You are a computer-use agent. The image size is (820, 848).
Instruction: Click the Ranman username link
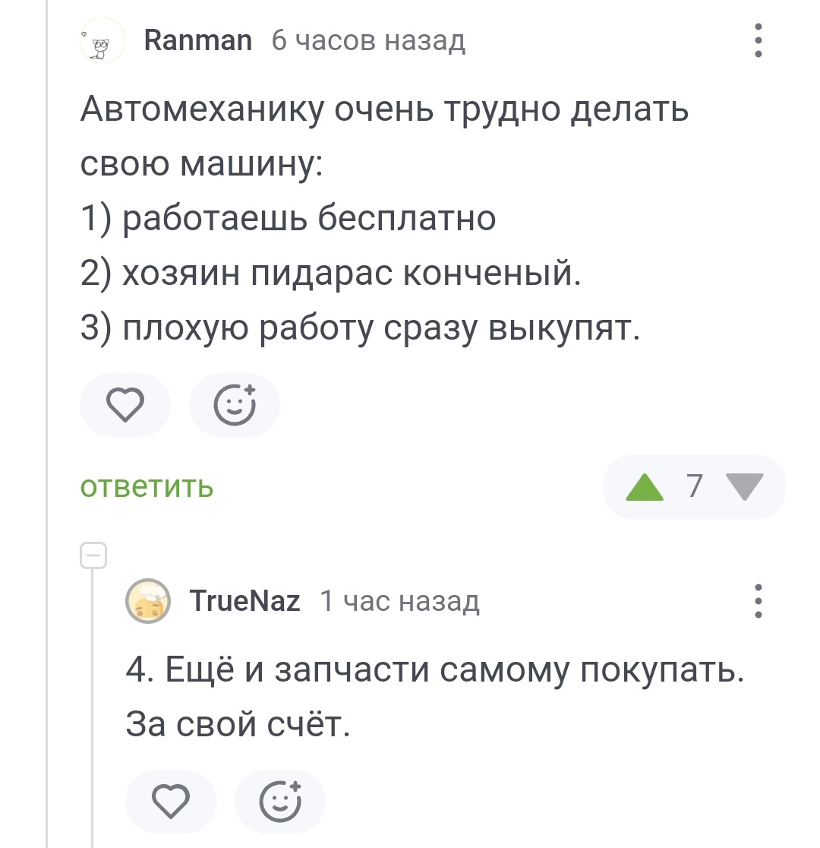tap(197, 40)
